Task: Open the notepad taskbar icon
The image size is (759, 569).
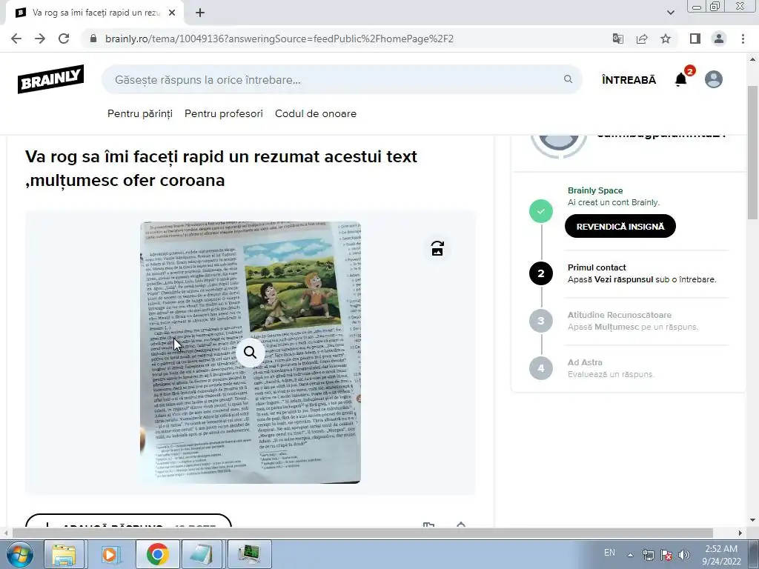Action: (x=202, y=554)
